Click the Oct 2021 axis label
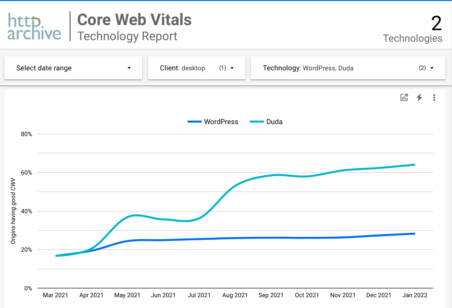Image resolution: width=452 pixels, height=308 pixels. [x=307, y=295]
